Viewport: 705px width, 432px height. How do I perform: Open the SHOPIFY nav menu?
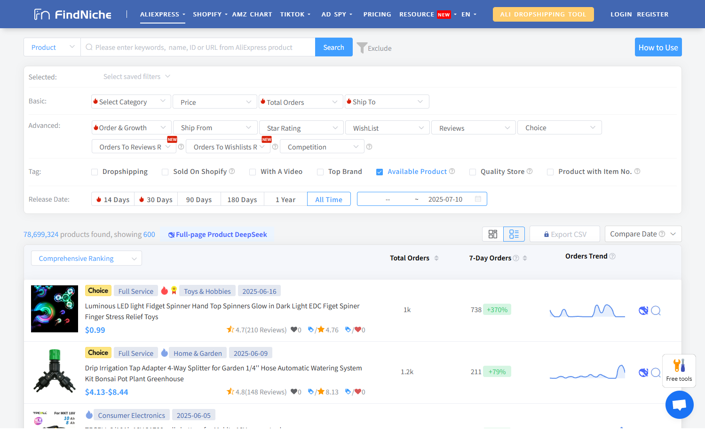210,15
